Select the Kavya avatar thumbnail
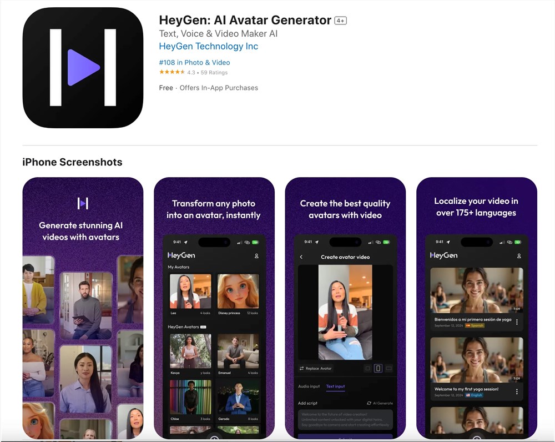 (x=190, y=351)
